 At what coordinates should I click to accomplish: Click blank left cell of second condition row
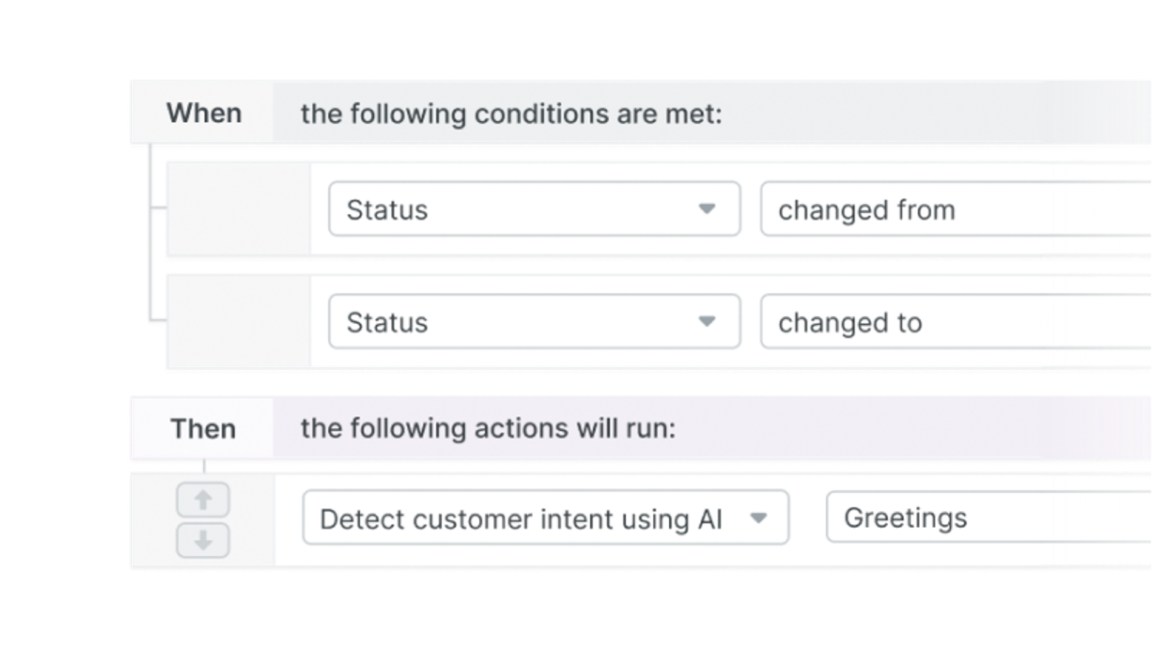(x=238, y=321)
